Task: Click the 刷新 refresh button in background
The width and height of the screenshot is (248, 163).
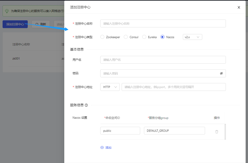Action: tap(41, 24)
